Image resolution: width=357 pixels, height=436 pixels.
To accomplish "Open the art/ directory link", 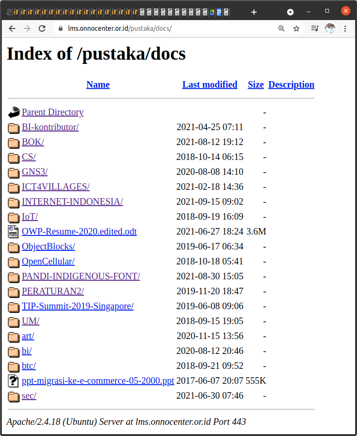I will click(x=28, y=336).
